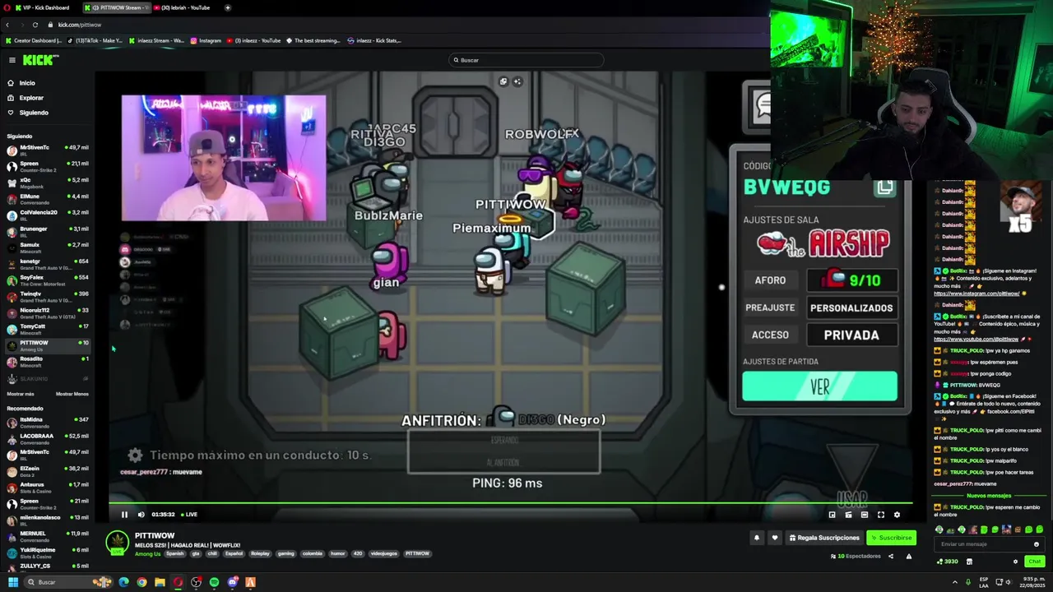
Task: Click the green Suscribirse button
Action: pos(891,538)
